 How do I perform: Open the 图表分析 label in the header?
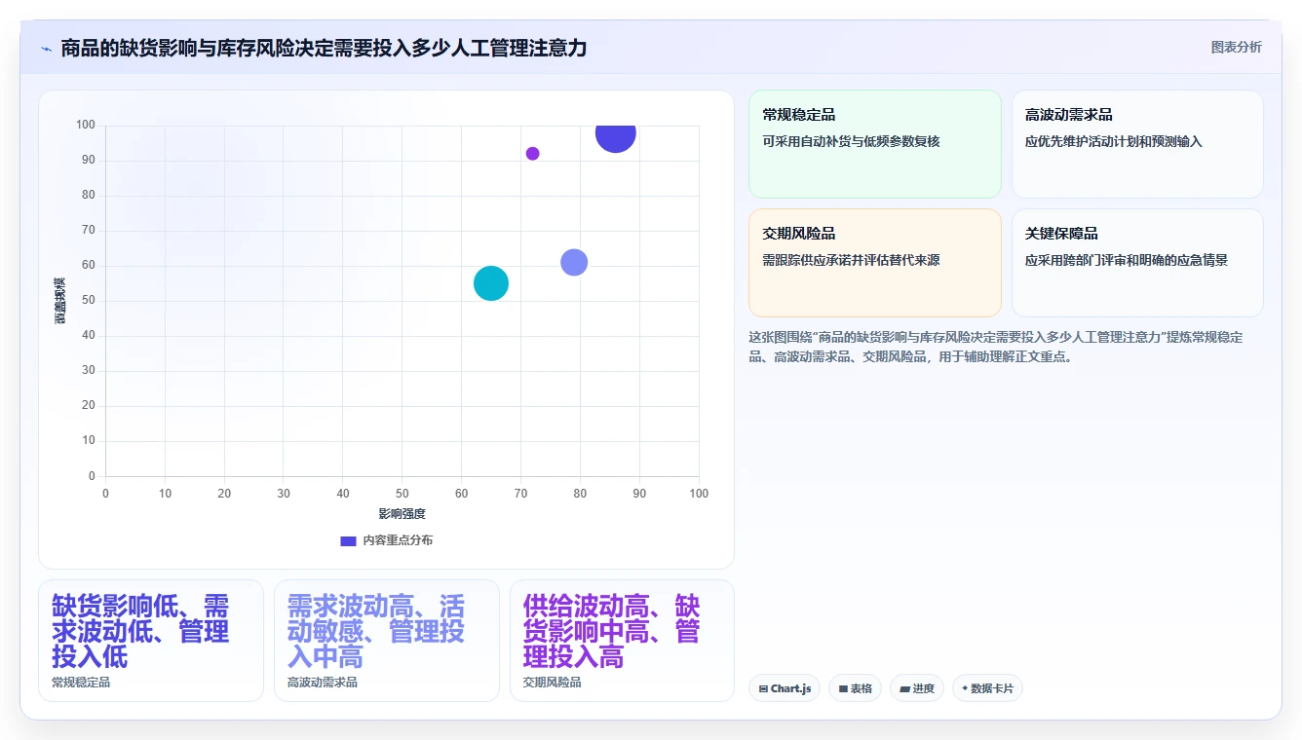(x=1236, y=47)
